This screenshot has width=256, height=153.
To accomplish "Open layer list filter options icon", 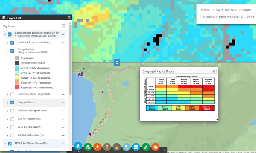I will point(64,26).
